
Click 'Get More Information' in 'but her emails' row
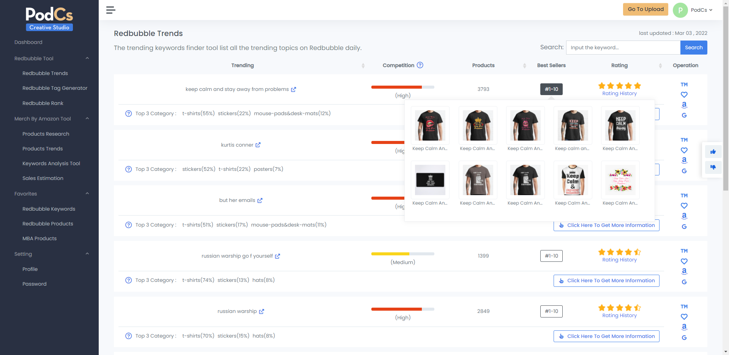(x=606, y=225)
